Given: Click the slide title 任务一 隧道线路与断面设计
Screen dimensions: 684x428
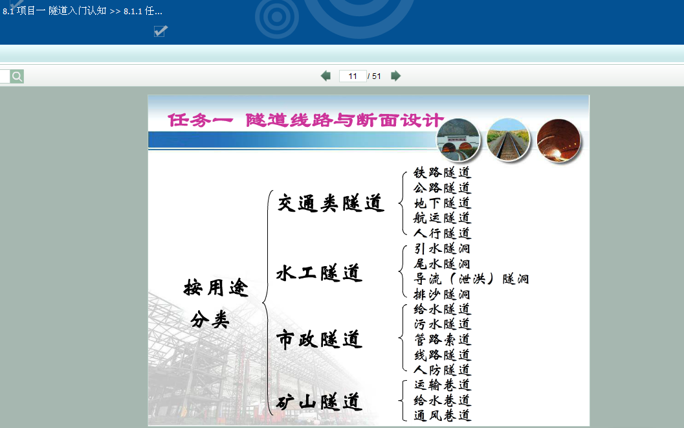Looking at the screenshot, I should coord(305,120).
